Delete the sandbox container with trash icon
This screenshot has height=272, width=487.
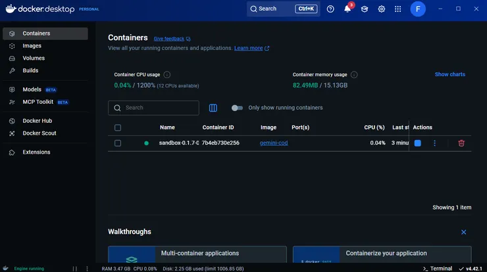coord(461,143)
